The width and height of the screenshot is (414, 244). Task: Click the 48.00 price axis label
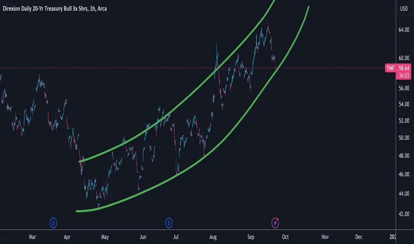pos(404,156)
